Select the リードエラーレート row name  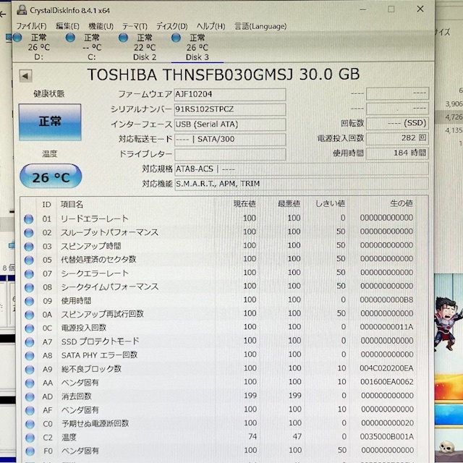click(95, 218)
